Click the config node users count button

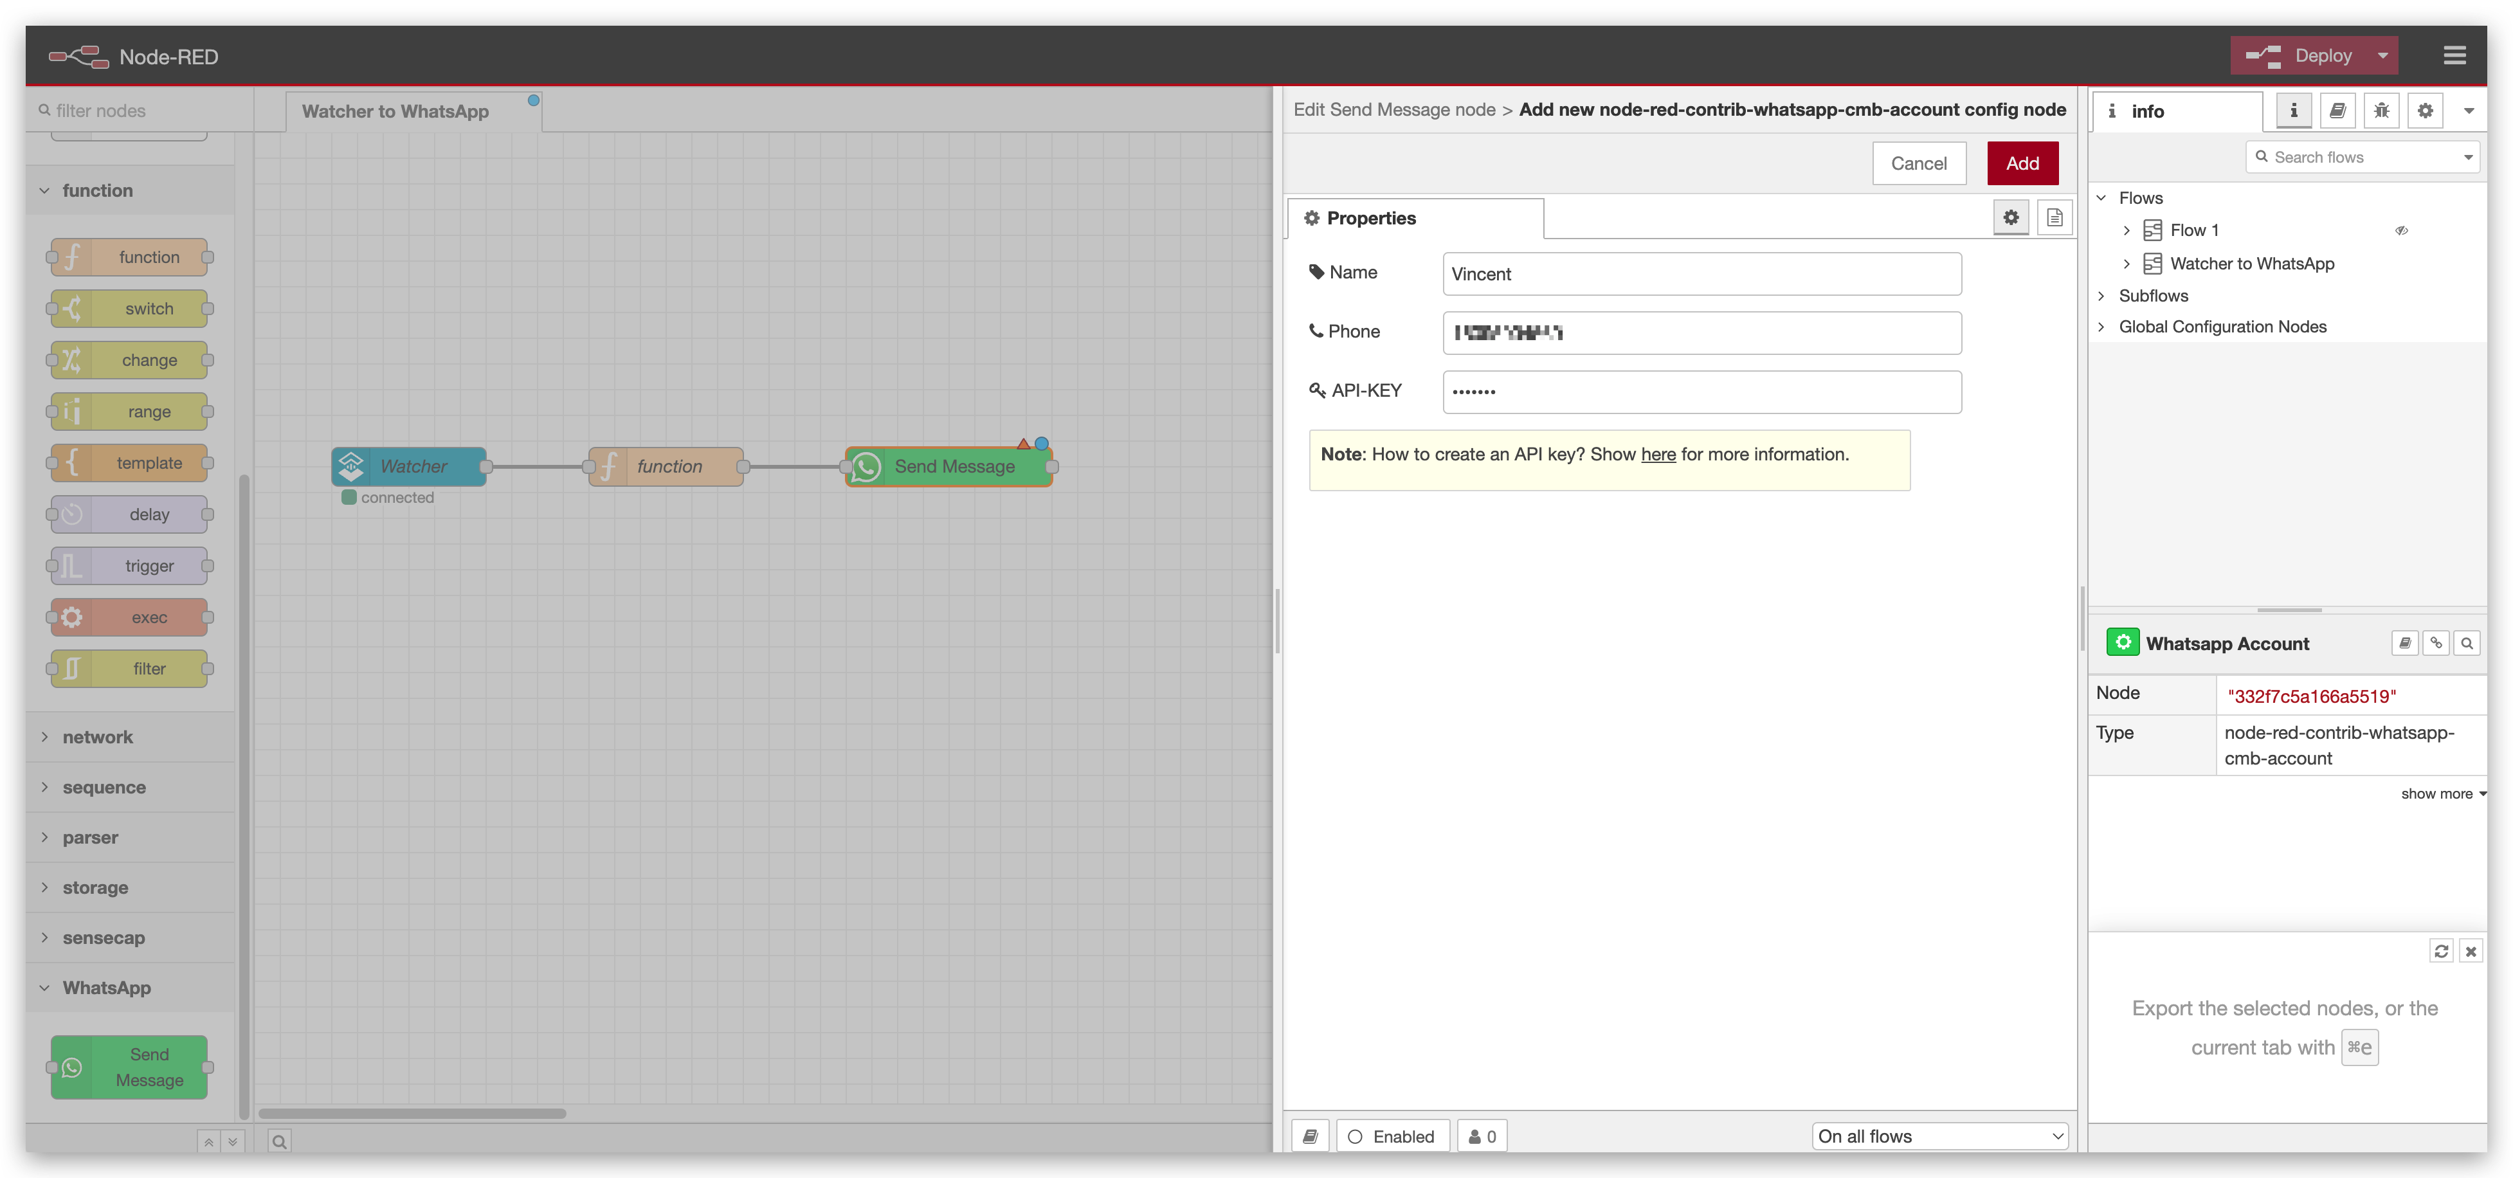point(1482,1137)
